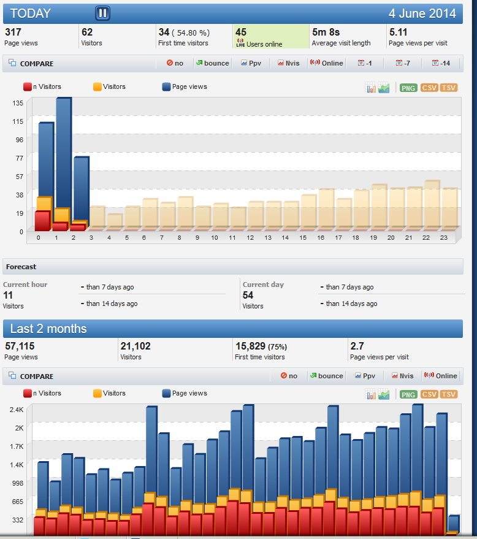The image size is (477, 539).
Task: Compare today with -14 days
Action: [441, 63]
